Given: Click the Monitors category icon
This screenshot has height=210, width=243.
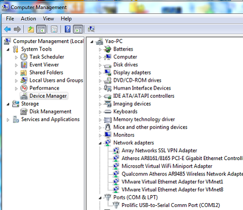Looking at the screenshot, I should [x=107, y=135].
